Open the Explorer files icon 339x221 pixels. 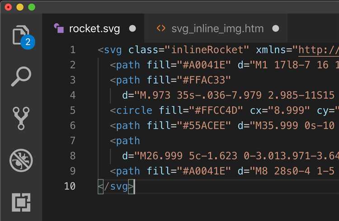tap(20, 36)
